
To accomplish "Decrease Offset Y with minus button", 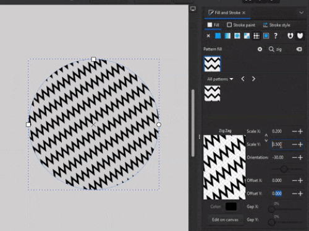I will [295, 194].
